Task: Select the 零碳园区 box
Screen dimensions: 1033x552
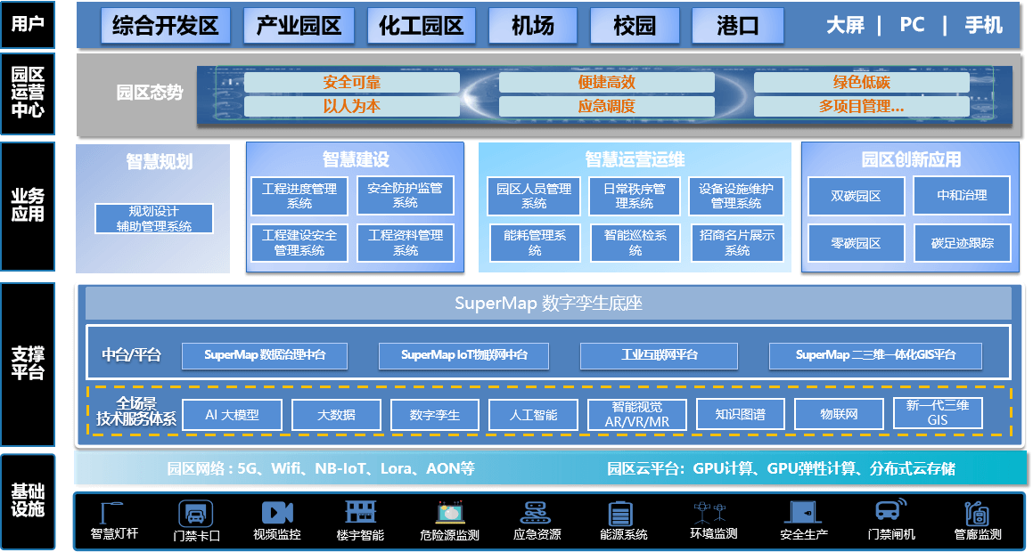Action: click(x=856, y=243)
